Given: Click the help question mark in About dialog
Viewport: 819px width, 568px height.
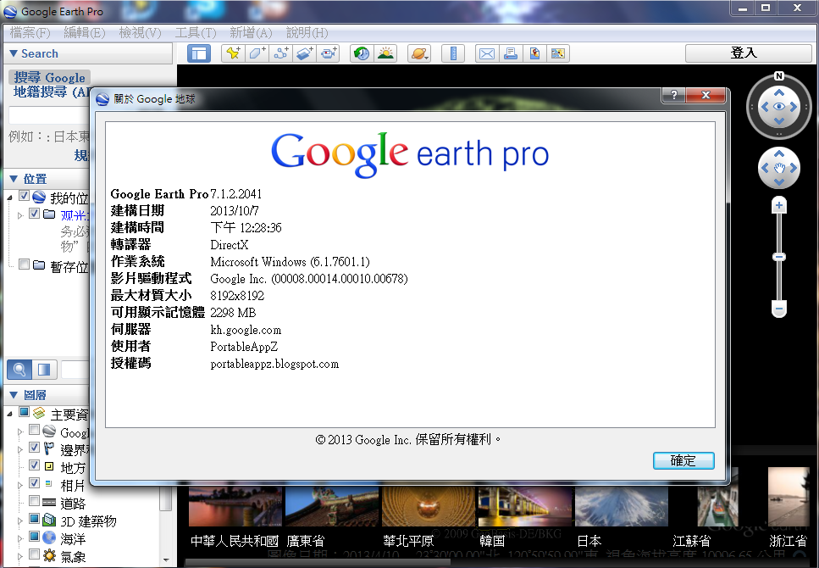Looking at the screenshot, I should [x=674, y=95].
